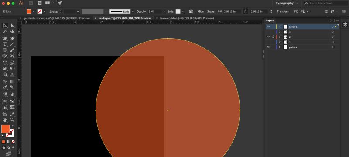Show layer 3 visibility box
Image resolution: width=349 pixels, height=157 pixels.
pos(268,32)
